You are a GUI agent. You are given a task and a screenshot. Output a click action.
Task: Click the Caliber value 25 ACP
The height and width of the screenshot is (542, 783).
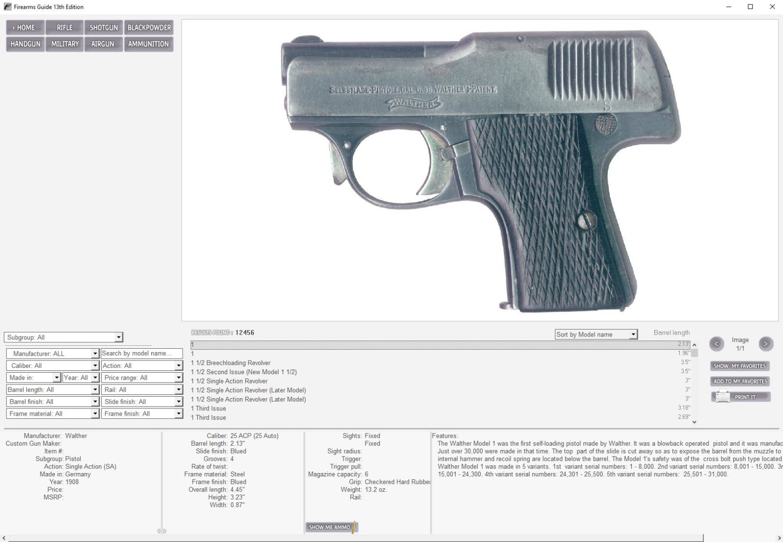pos(254,436)
